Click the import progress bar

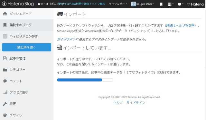pyautogui.click(x=85, y=80)
